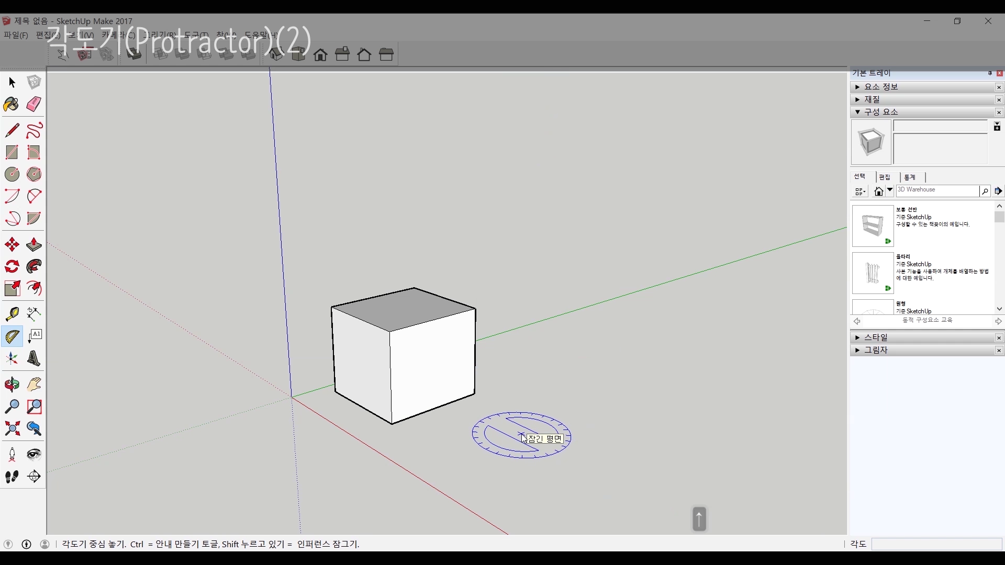Activate the Push/Pull tool
This screenshot has height=565, width=1005.
click(x=34, y=244)
